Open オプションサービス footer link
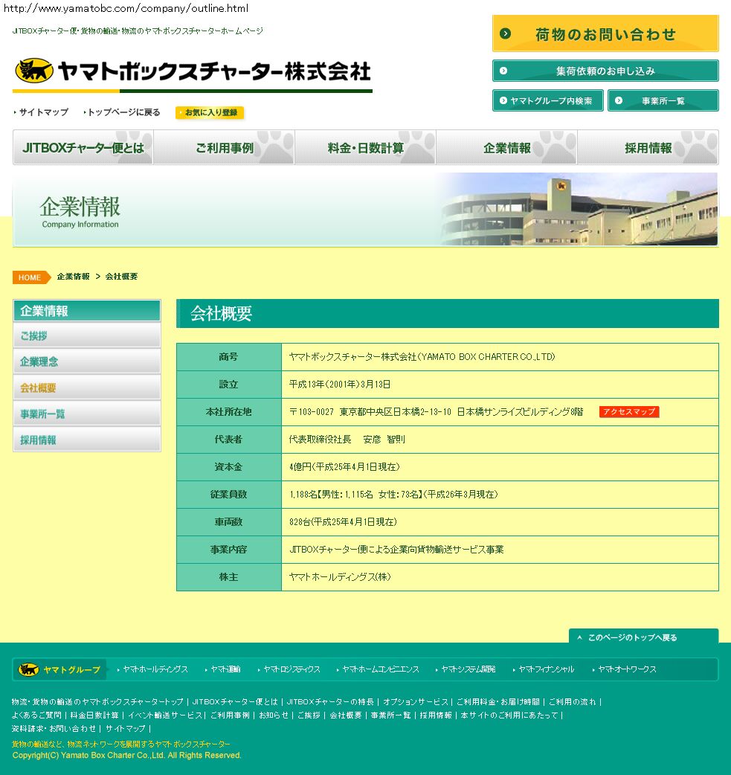Image resolution: width=731 pixels, height=775 pixels. (x=415, y=702)
